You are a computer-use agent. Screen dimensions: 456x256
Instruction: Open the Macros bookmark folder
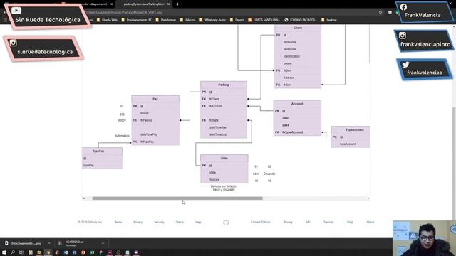(187, 20)
